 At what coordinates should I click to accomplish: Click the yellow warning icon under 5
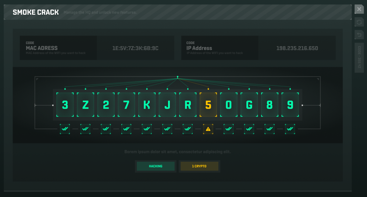(208, 129)
